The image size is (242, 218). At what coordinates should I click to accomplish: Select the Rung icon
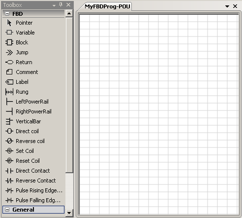(9, 92)
